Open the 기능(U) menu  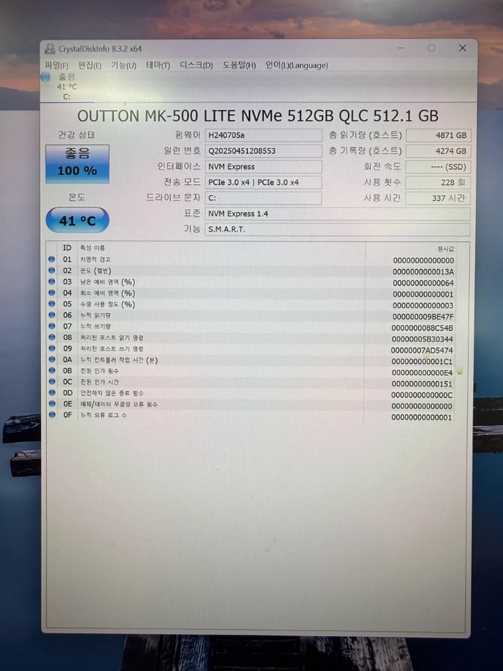pos(123,66)
